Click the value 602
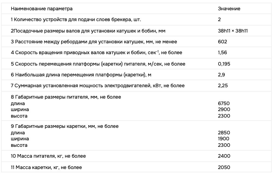274x175 pixels. (x=222, y=42)
